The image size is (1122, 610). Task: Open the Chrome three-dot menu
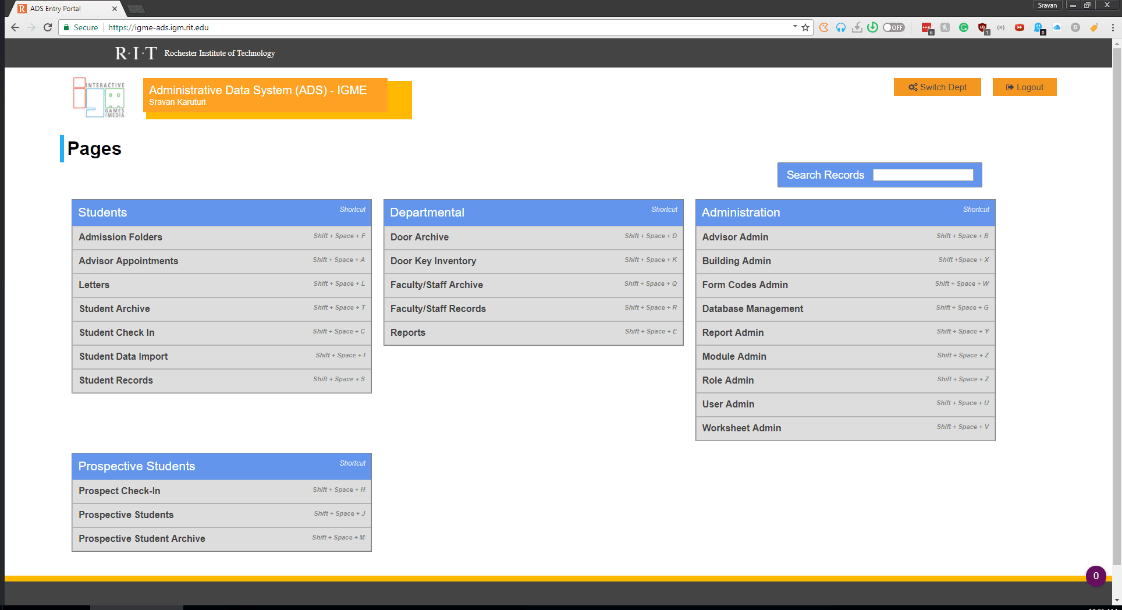click(1113, 27)
